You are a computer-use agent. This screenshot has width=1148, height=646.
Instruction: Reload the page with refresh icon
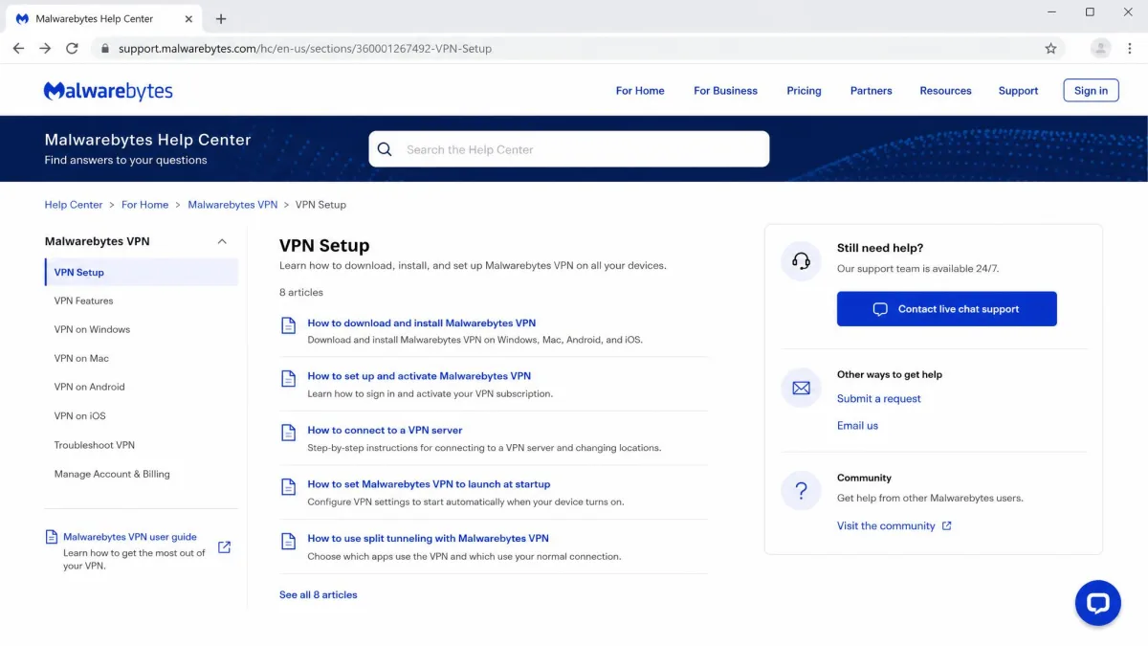coord(72,48)
